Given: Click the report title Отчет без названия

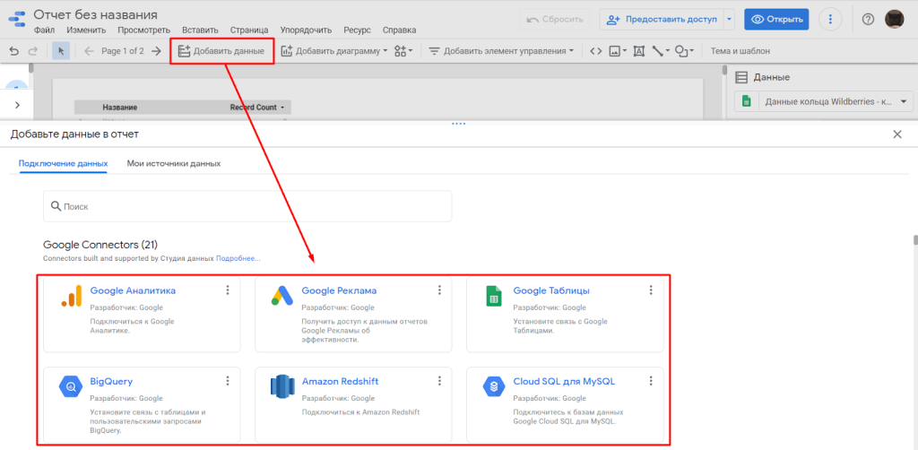Looking at the screenshot, I should coord(95,14).
